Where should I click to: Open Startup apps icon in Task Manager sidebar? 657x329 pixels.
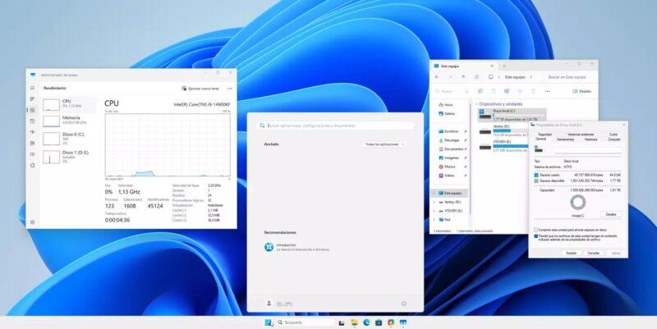(32, 132)
